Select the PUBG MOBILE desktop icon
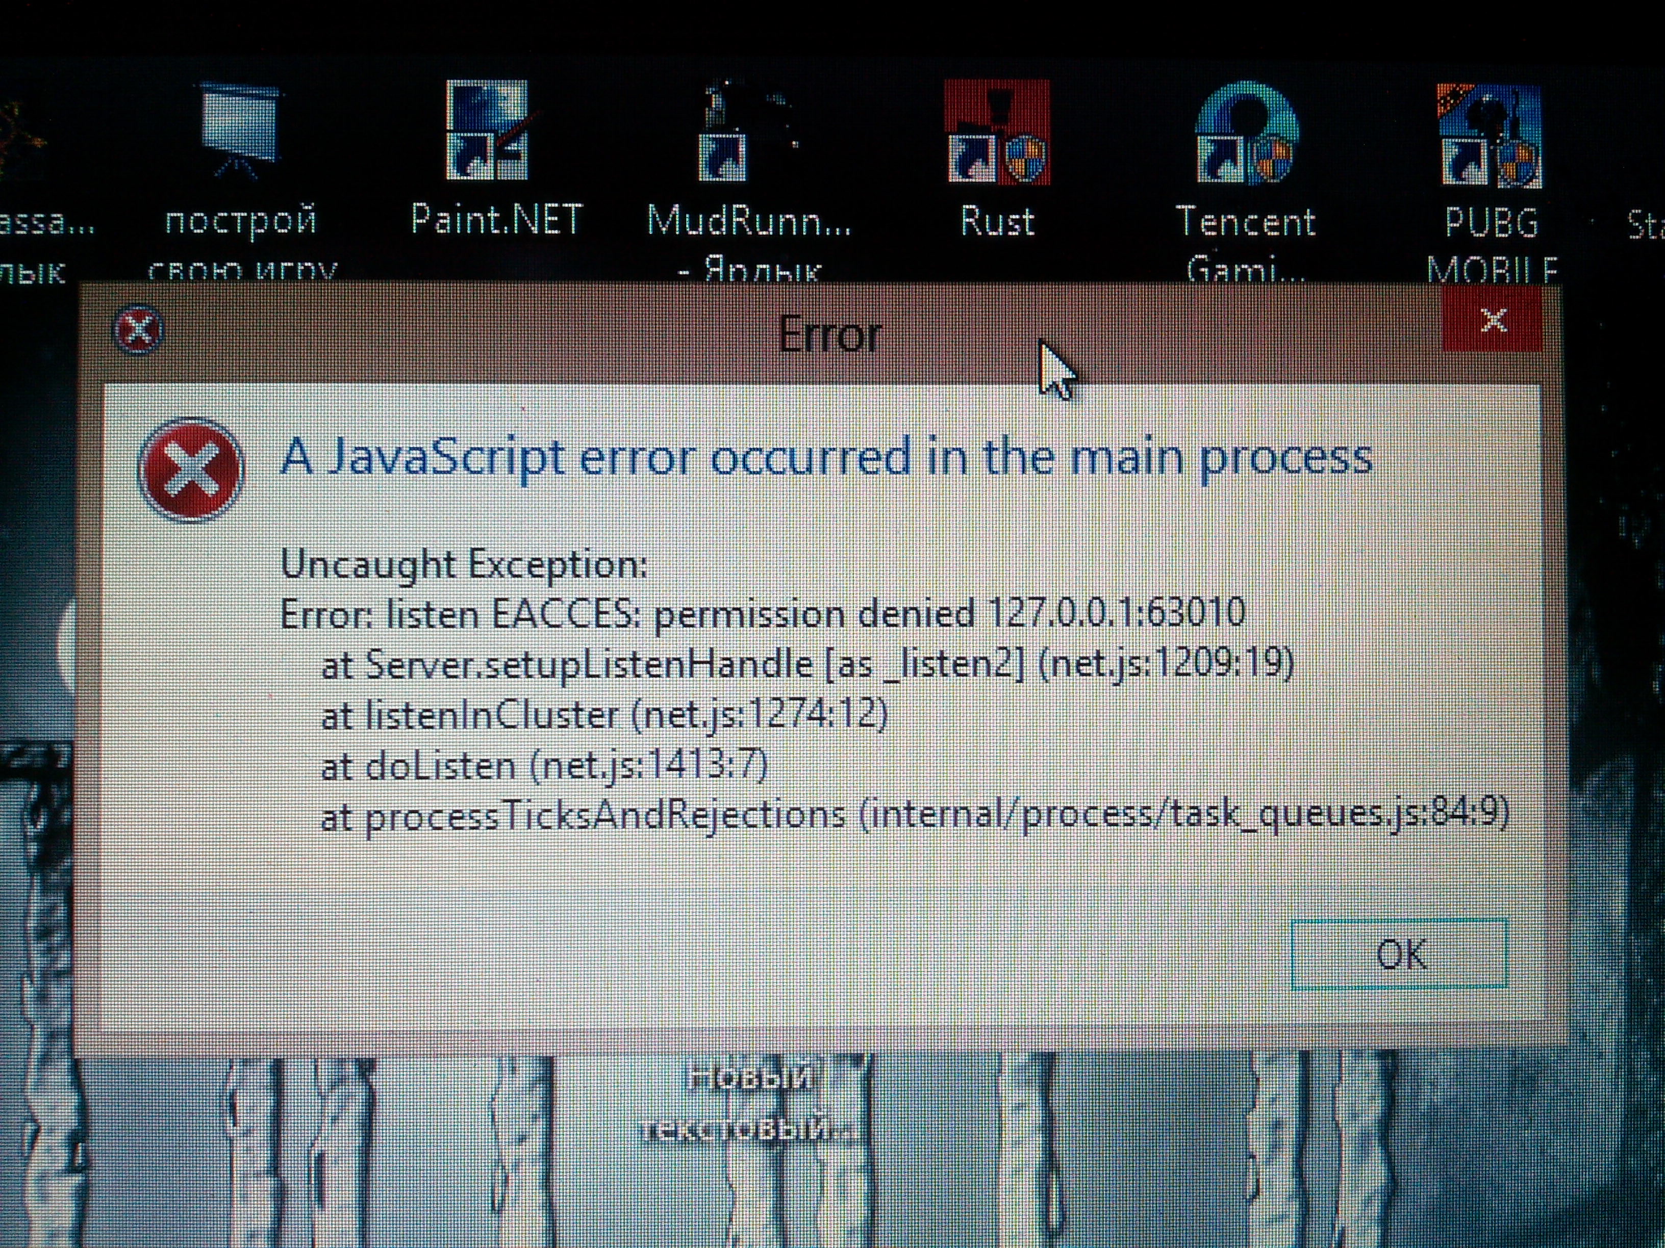 coord(1490,134)
